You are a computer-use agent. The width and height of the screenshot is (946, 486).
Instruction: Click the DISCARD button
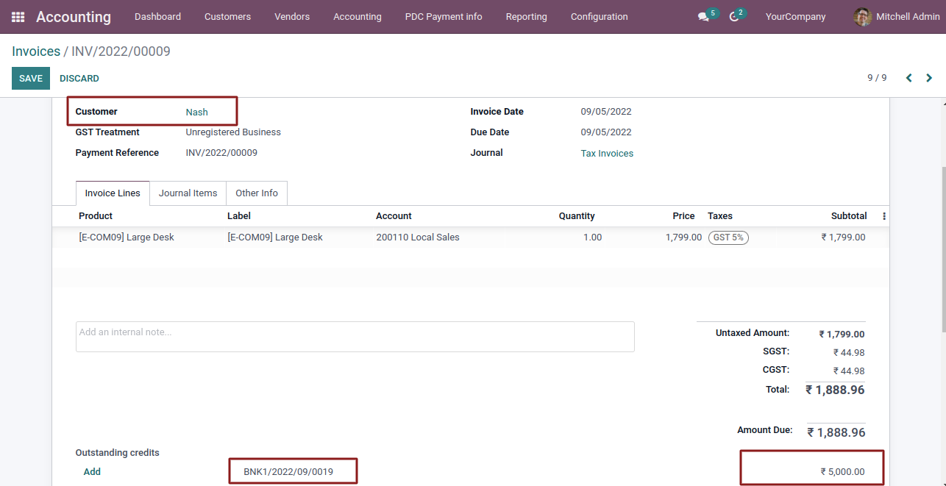coord(79,79)
